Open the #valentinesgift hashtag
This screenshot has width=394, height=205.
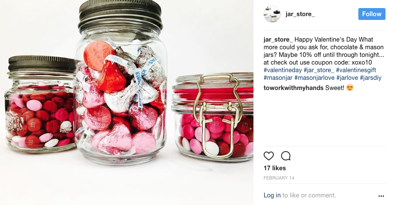pos(356,70)
